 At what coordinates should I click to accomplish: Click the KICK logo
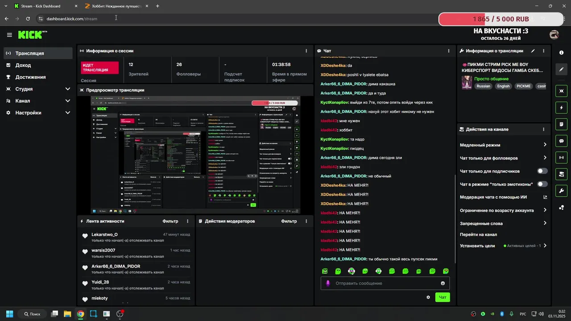click(x=32, y=35)
